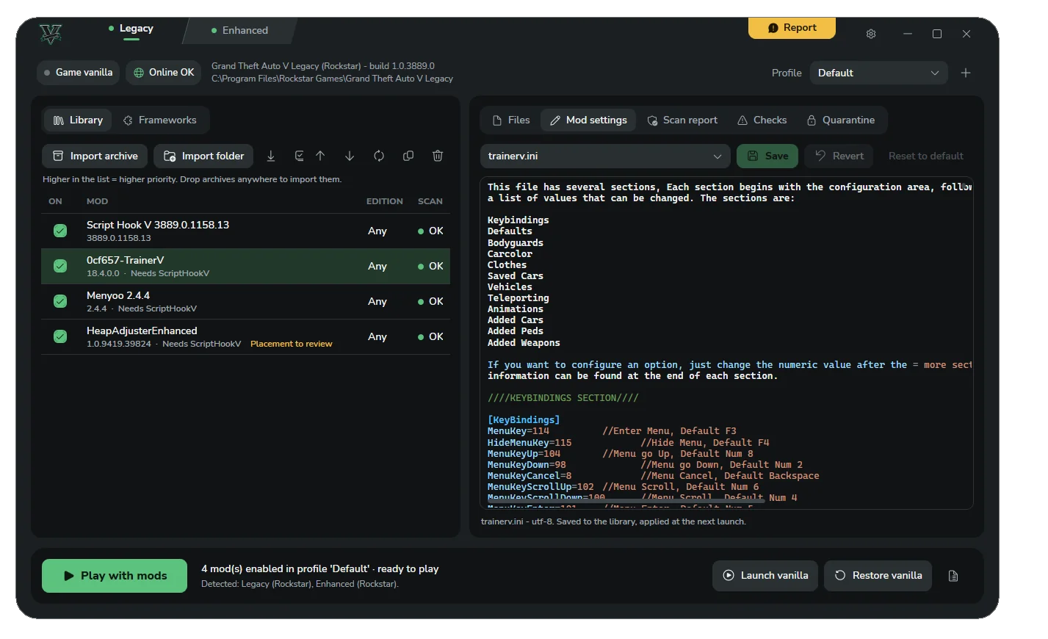This screenshot has width=1048, height=639.
Task: Launch the game with Play with mods
Action: pos(115,576)
